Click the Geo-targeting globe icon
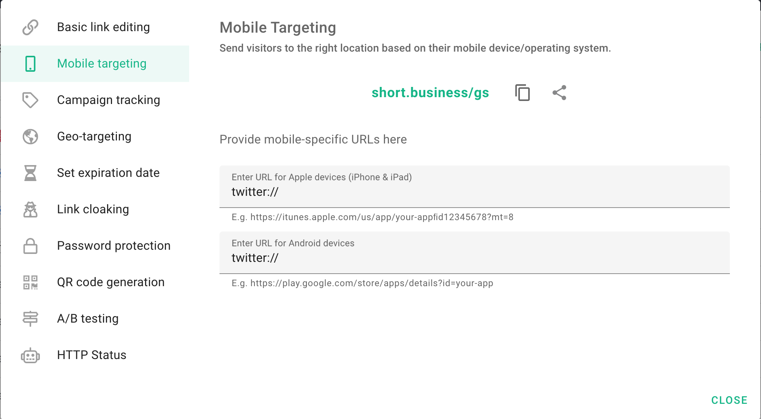 coord(30,136)
